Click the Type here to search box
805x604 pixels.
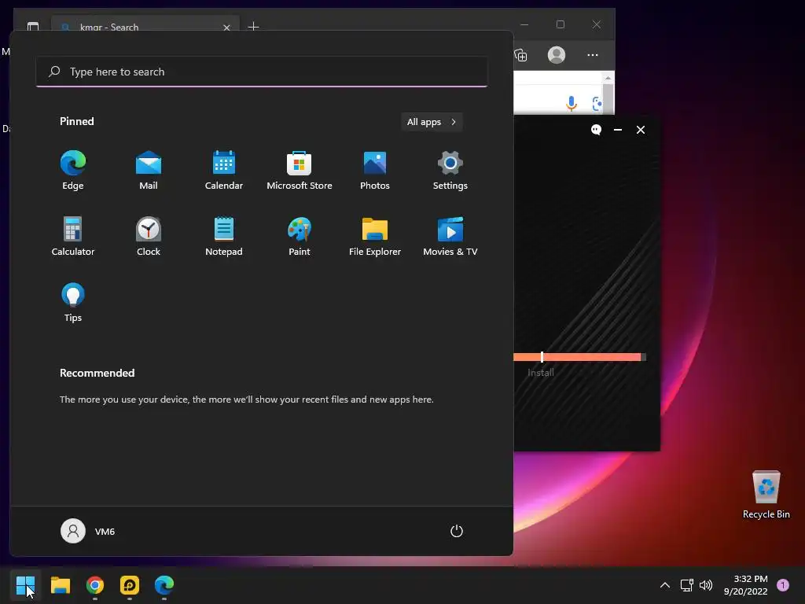[262, 72]
